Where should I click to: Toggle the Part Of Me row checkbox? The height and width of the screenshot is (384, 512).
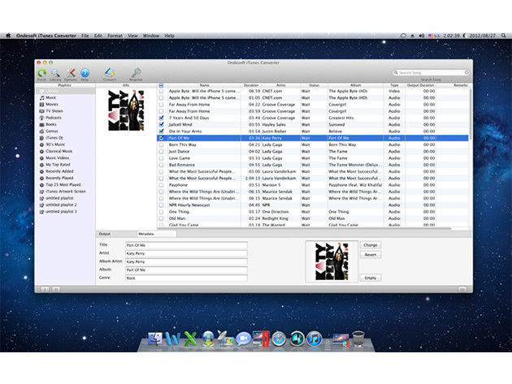pos(161,138)
